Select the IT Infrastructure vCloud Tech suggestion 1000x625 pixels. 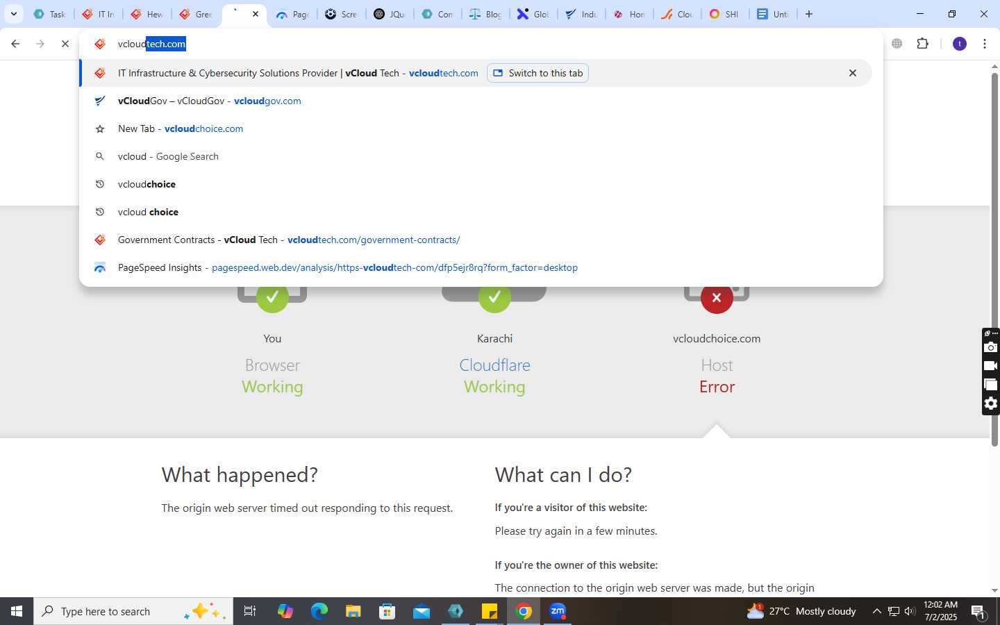click(x=476, y=73)
